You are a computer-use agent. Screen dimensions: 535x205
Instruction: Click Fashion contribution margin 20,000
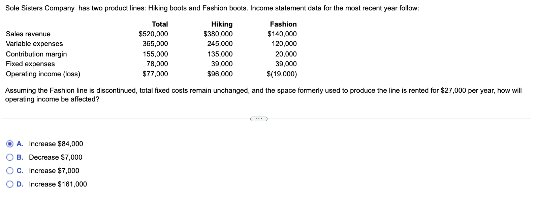click(286, 54)
